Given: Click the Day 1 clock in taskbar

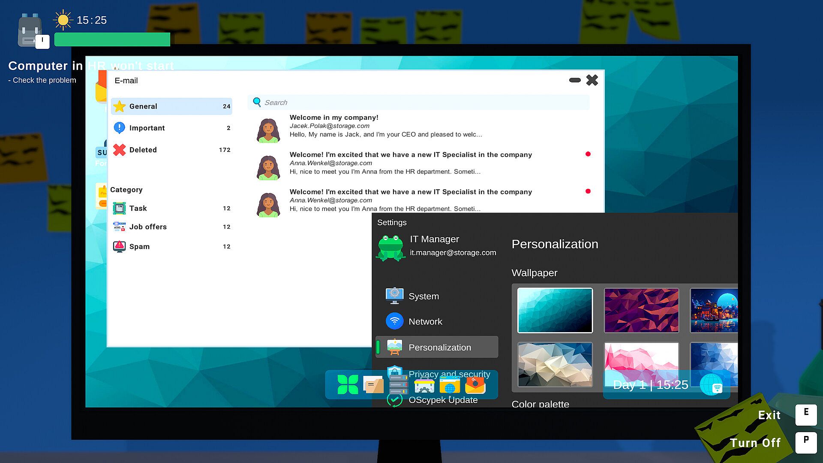Looking at the screenshot, I should (x=650, y=385).
